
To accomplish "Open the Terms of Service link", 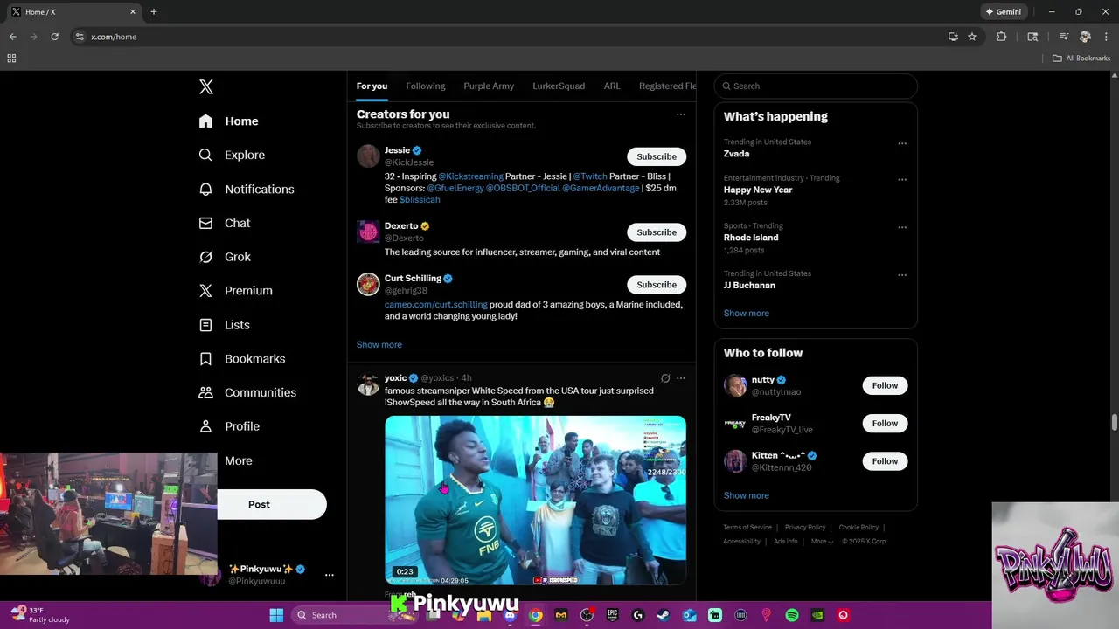I will (x=747, y=527).
